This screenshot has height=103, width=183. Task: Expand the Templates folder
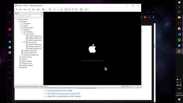(20, 23)
